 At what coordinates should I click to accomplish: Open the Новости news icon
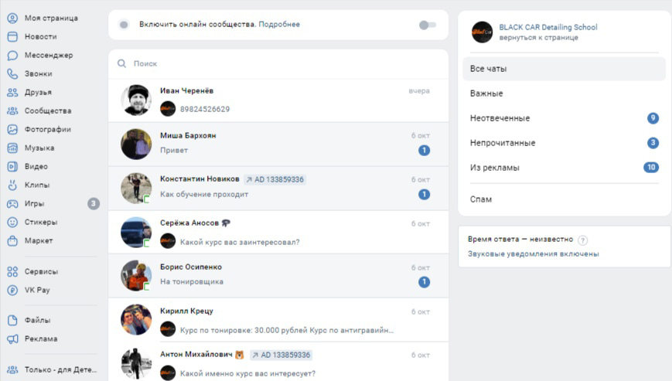point(12,36)
